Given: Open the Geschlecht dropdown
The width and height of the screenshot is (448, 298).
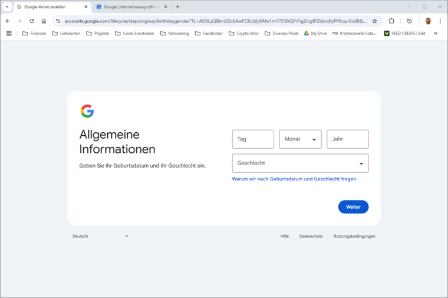Looking at the screenshot, I should 300,163.
